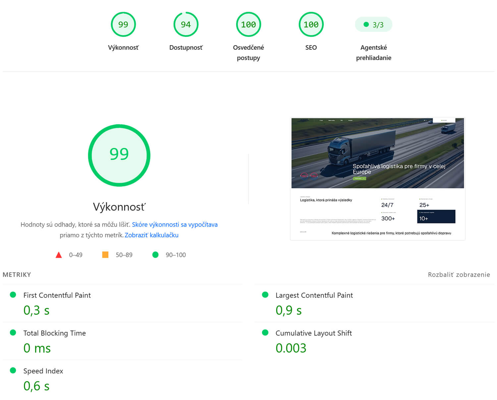The width and height of the screenshot is (497, 400).
Task: Open the SEO score gauge 100
Action: pyautogui.click(x=311, y=25)
